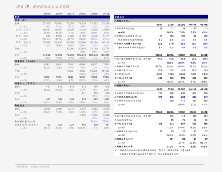Select the value 52,862
Screen dimensions: 222x172
point(47,42)
